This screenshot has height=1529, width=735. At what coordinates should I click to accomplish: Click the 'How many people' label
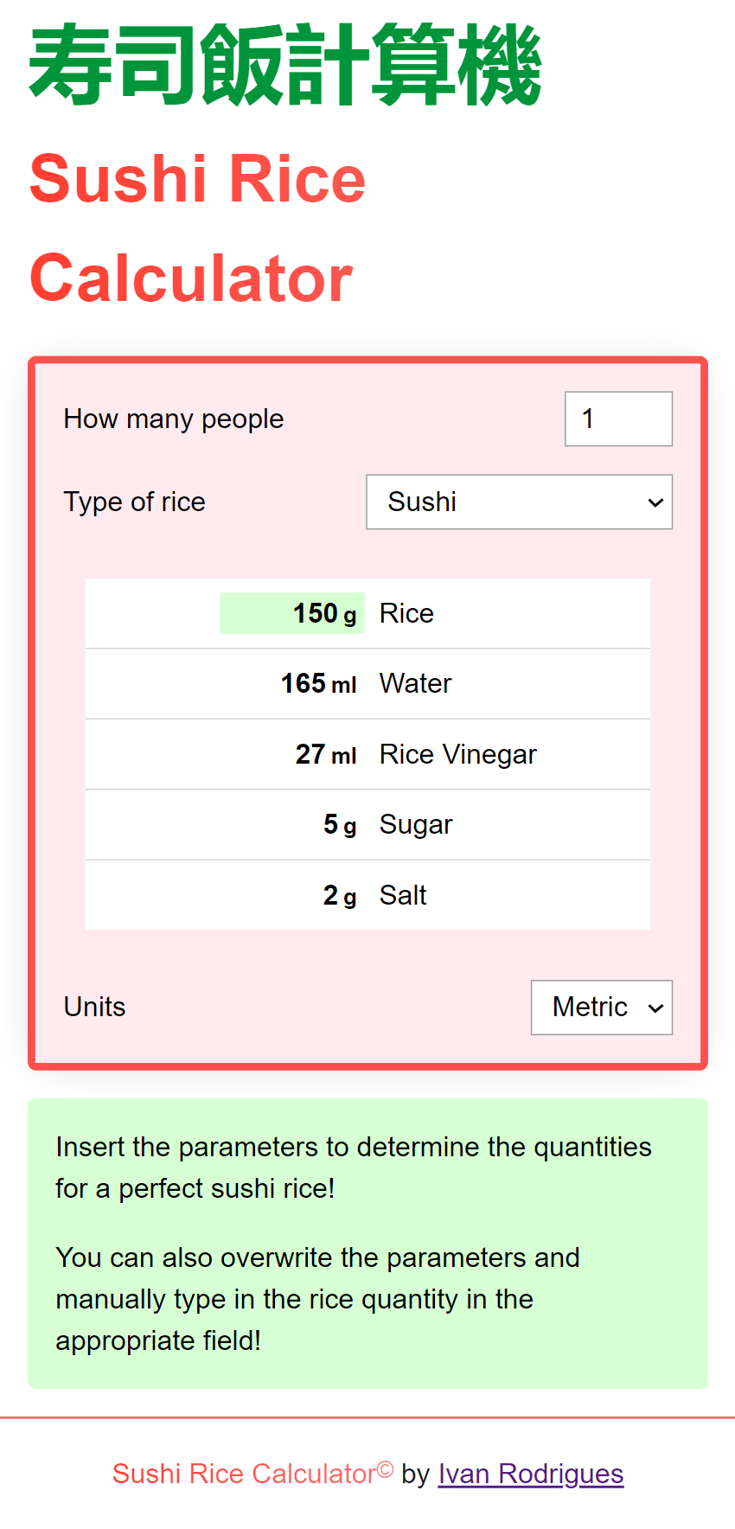click(x=174, y=419)
